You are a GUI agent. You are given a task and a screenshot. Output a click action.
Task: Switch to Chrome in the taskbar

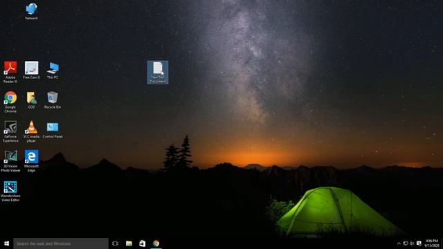[156, 243]
